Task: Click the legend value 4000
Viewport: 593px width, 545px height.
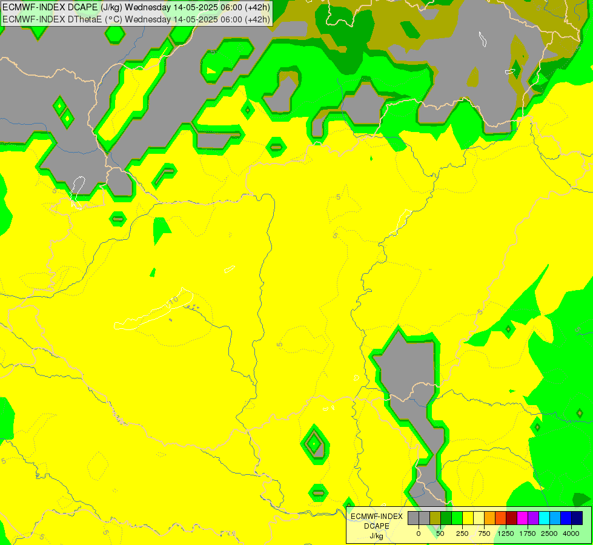Action: click(571, 533)
